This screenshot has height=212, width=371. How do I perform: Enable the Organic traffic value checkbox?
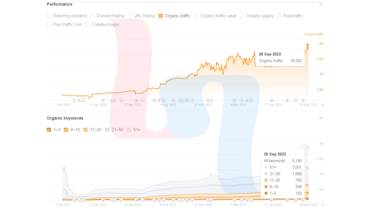(x=196, y=16)
